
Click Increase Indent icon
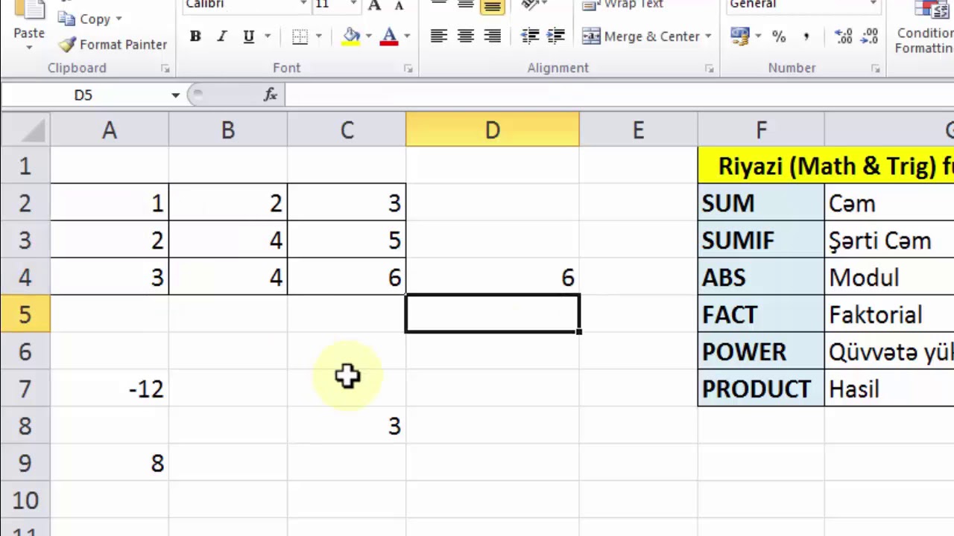coord(555,36)
